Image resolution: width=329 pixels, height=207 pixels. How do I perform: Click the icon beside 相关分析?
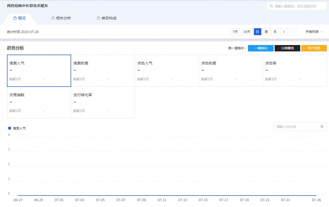pos(52,18)
